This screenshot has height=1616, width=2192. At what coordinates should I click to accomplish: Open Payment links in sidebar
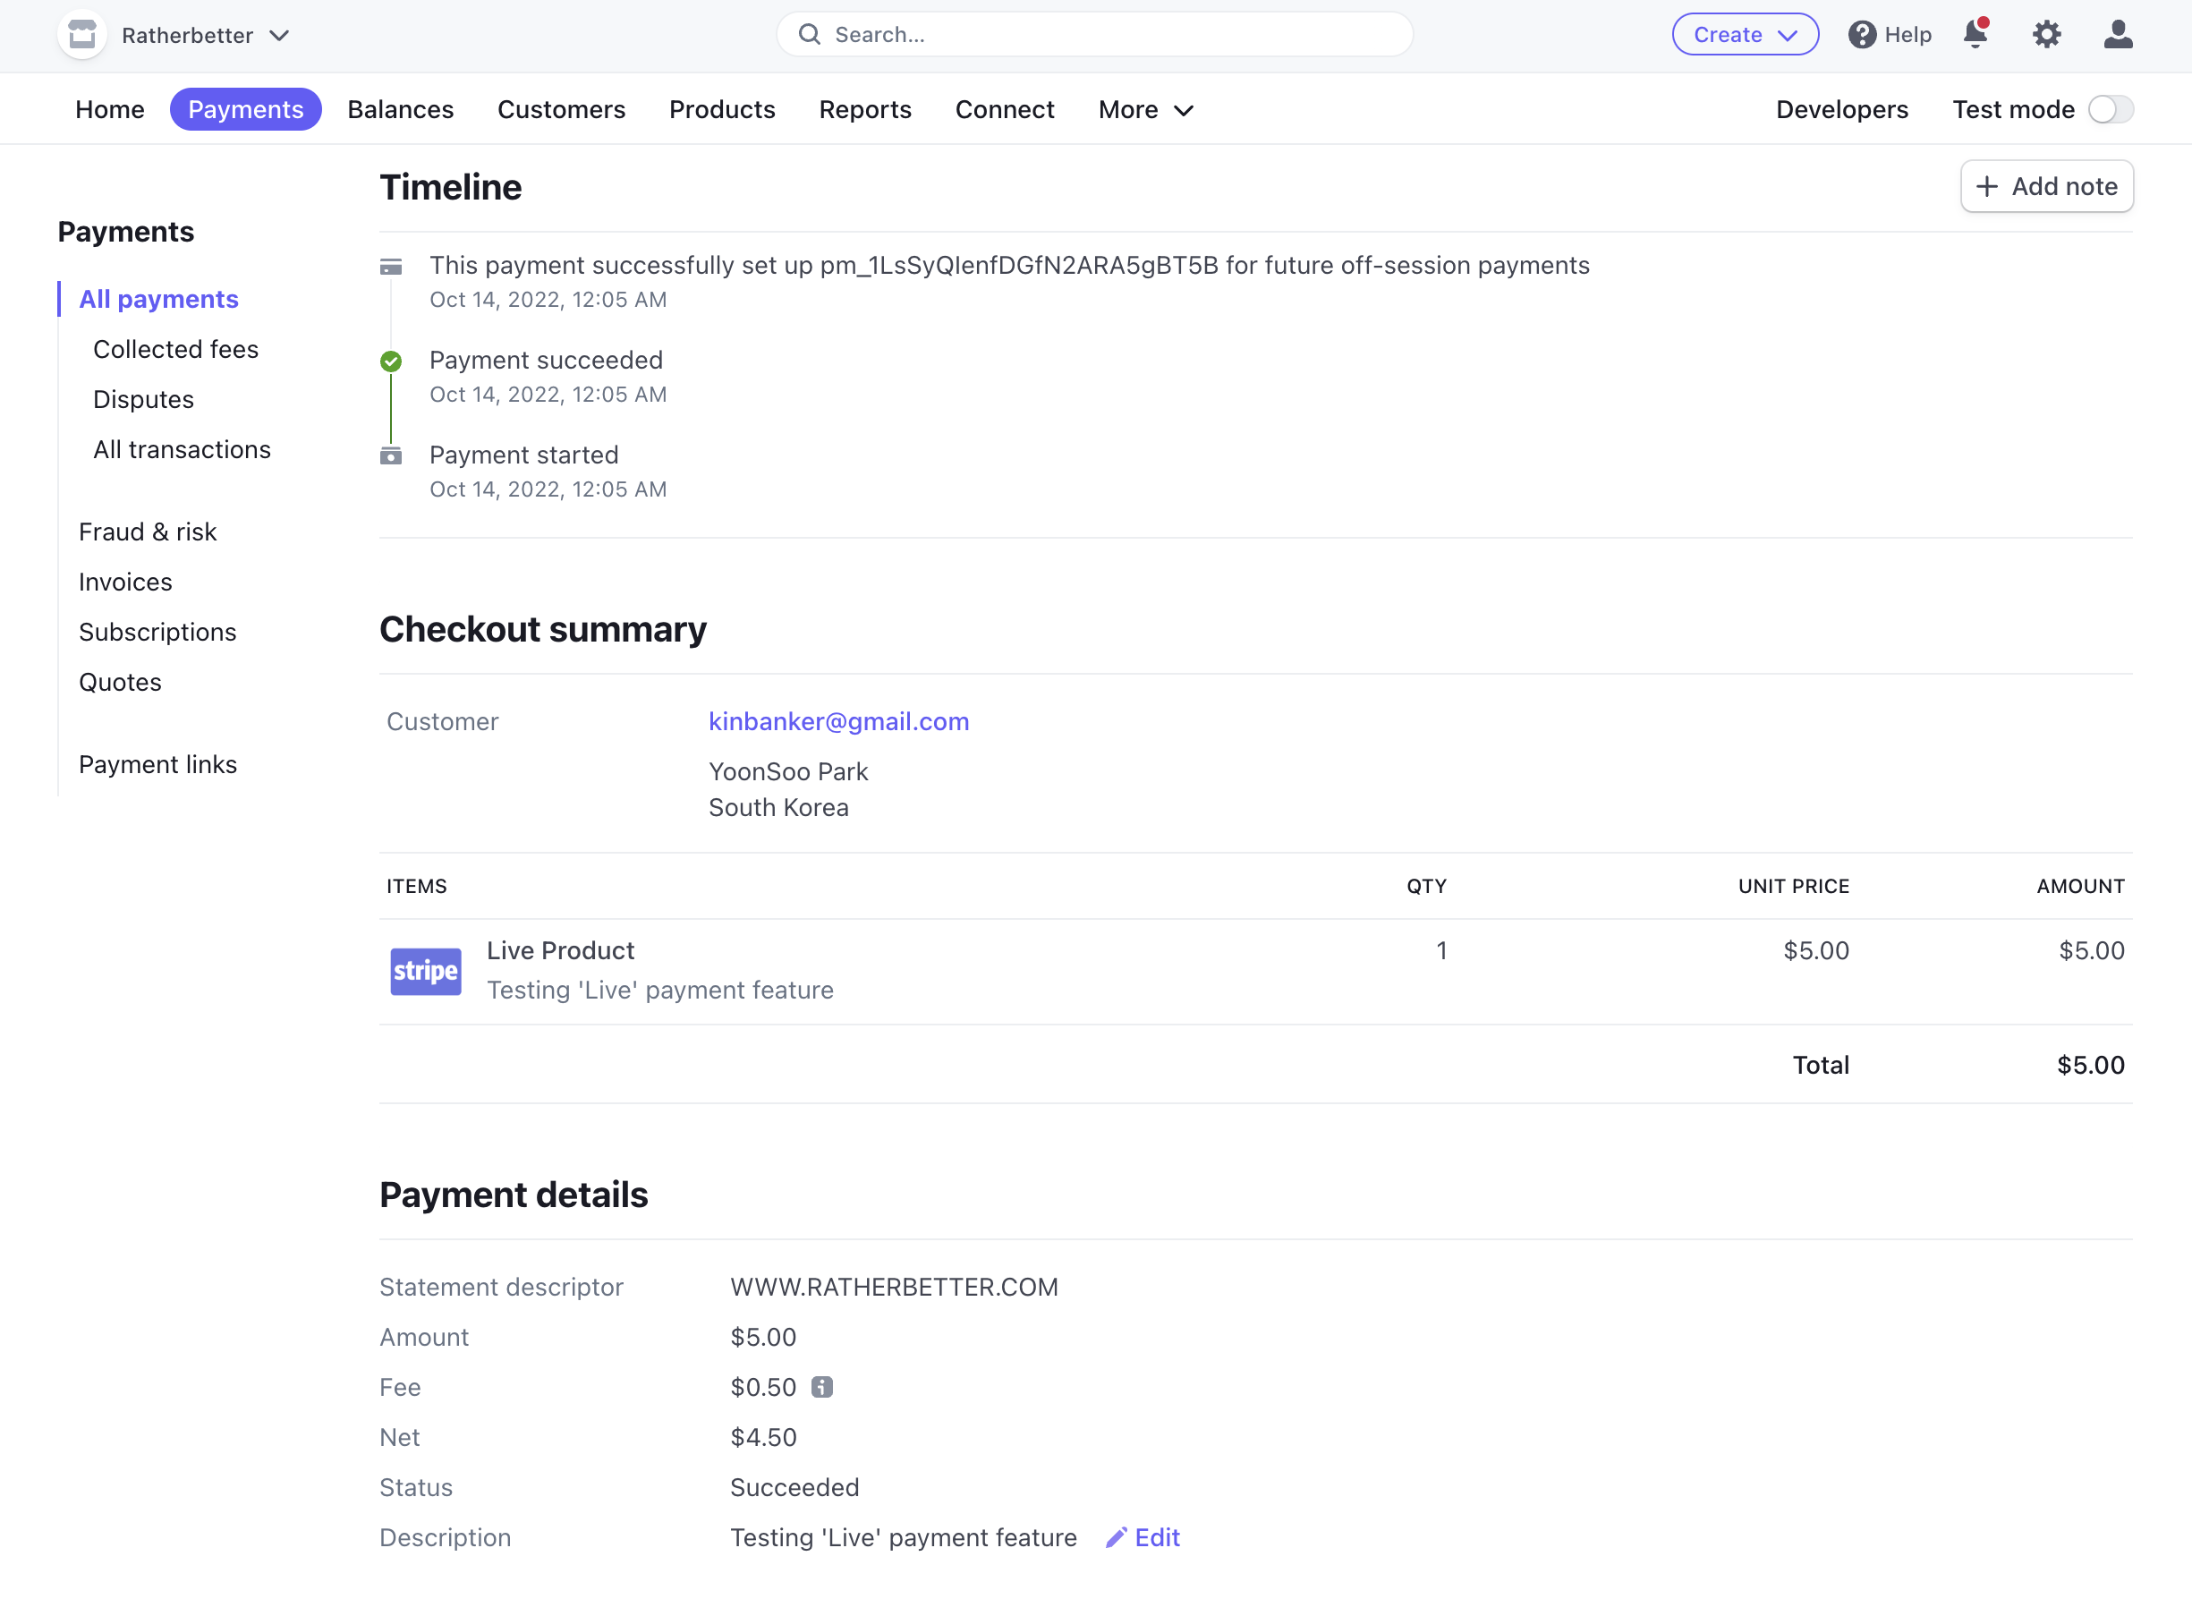[x=157, y=764]
